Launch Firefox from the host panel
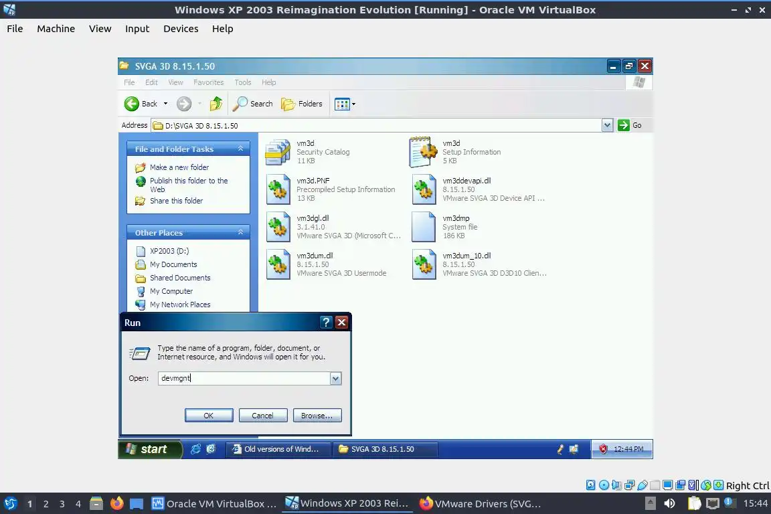The height and width of the screenshot is (514, 771). [x=116, y=503]
